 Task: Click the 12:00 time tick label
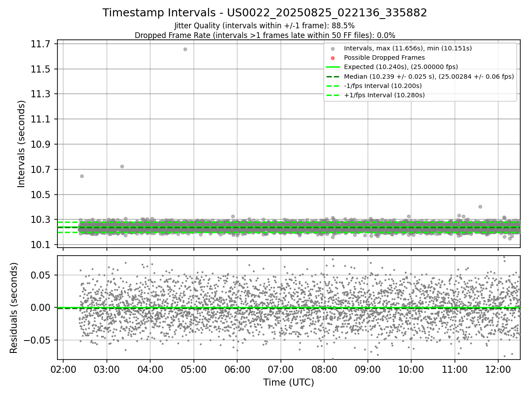[x=498, y=369]
